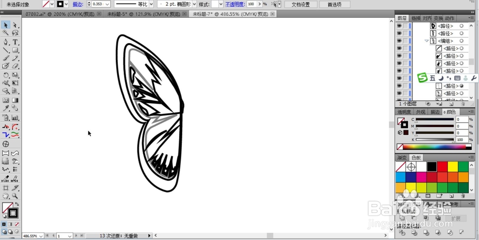This screenshot has width=479, height=240.
Task: Select the Selection tool black arrow
Action: 5,25
